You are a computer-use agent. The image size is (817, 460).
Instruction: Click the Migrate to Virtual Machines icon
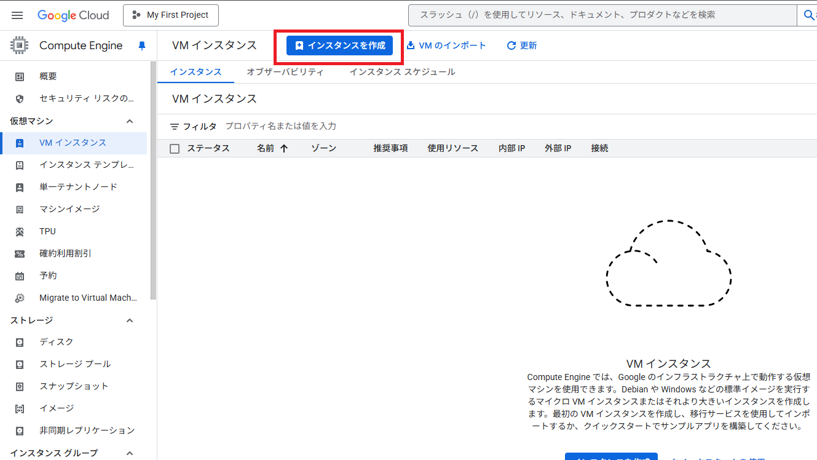click(x=20, y=298)
